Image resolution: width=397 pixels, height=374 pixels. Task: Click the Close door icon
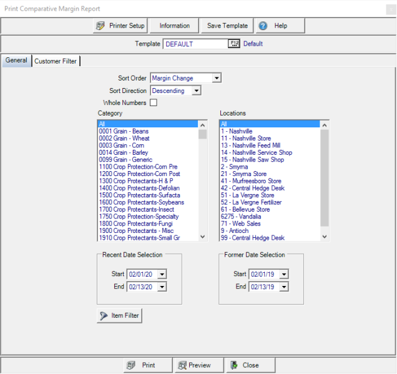[x=233, y=365]
